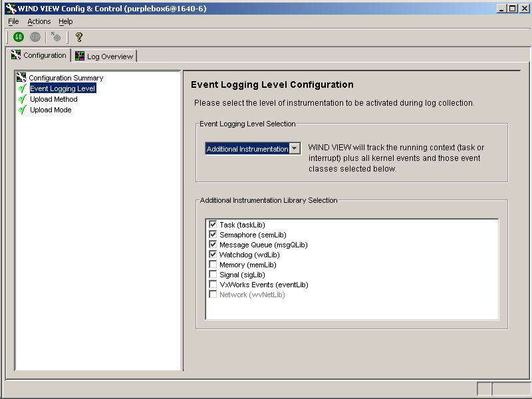Uncheck the Task (taskLib) library
Image resolution: width=532 pixels, height=399 pixels.
214,225
